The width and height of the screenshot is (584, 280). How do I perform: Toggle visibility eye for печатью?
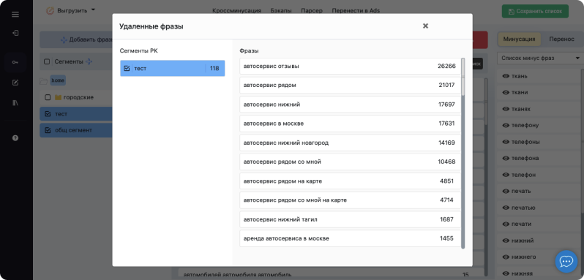pos(506,208)
